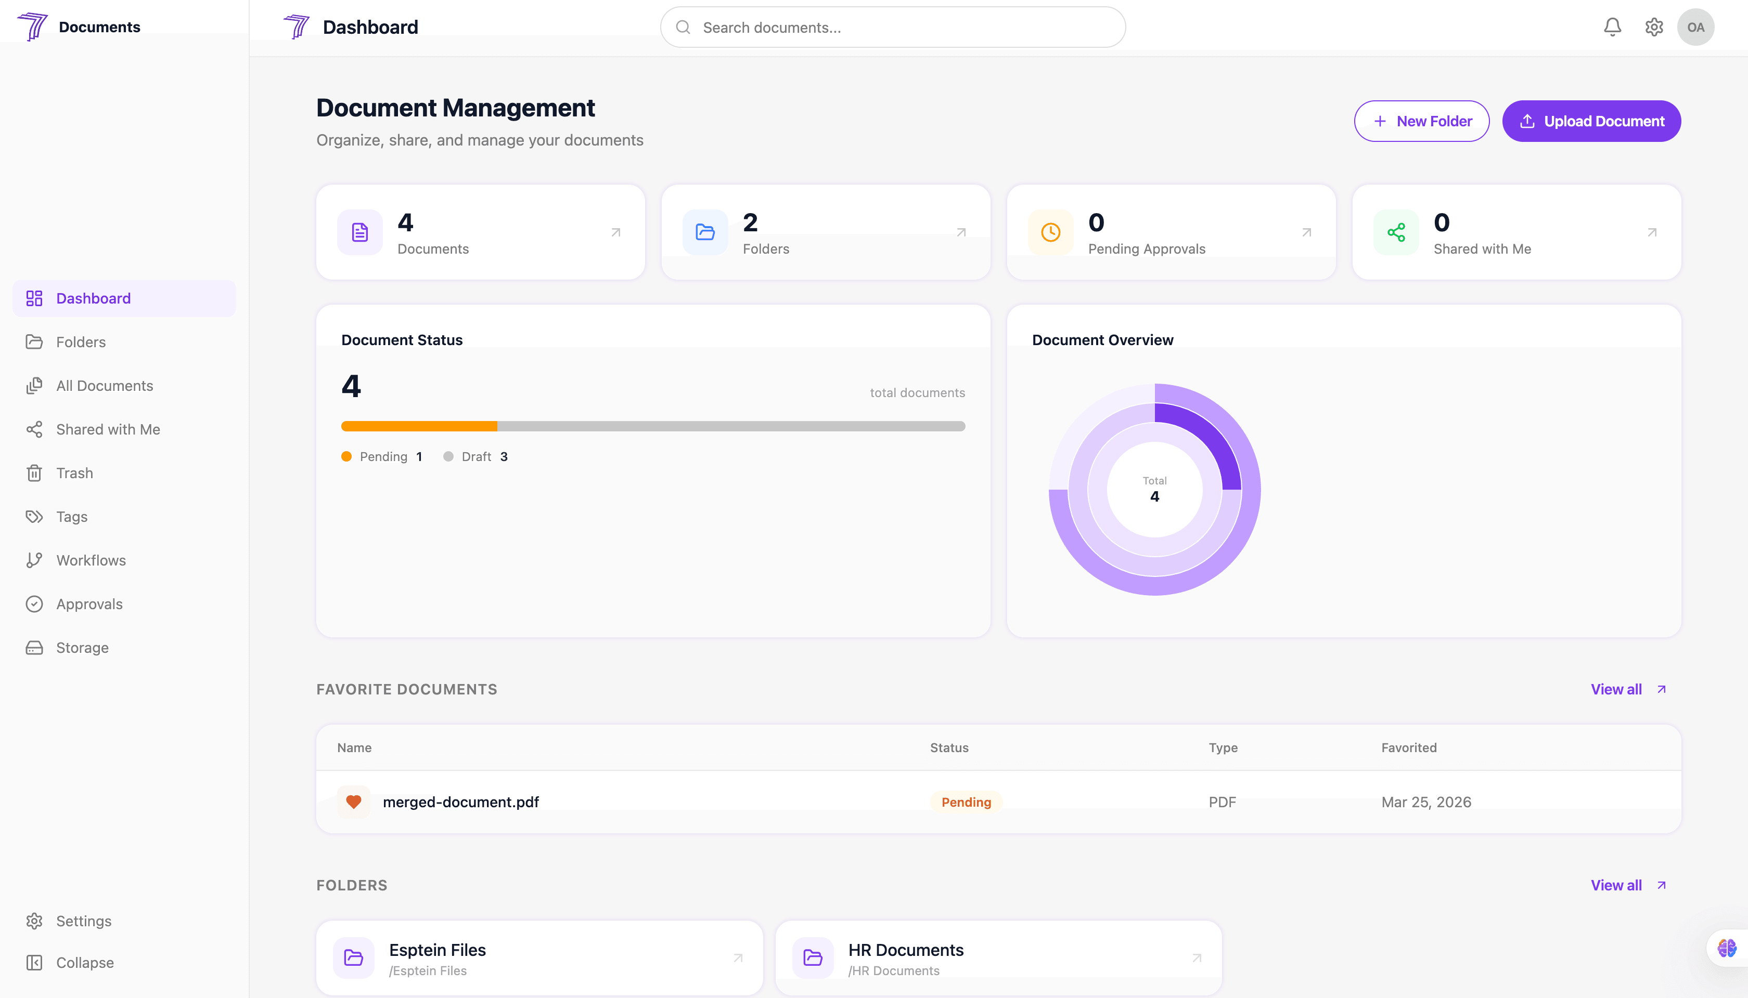The height and width of the screenshot is (998, 1748).
Task: Click the Pending status badge in table
Action: click(x=966, y=802)
